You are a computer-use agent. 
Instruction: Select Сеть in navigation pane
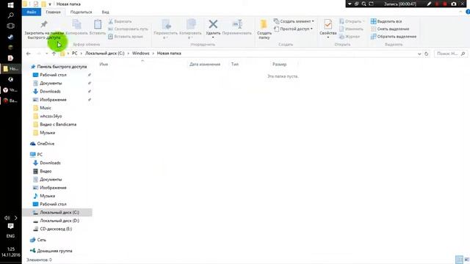coord(41,240)
